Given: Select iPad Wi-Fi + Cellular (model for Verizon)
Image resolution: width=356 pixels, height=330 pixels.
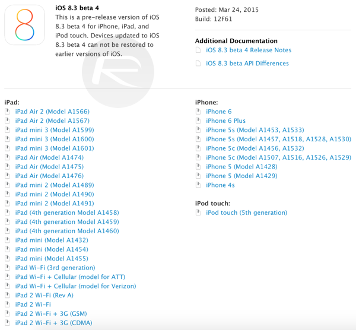Looking at the screenshot, I should pos(75,286).
